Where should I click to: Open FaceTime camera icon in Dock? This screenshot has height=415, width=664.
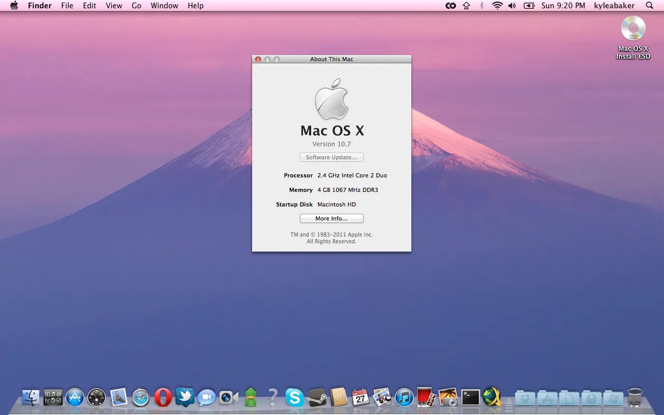(229, 397)
